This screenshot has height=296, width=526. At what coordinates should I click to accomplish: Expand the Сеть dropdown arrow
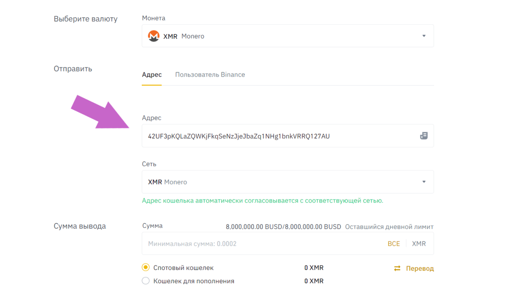[424, 182]
